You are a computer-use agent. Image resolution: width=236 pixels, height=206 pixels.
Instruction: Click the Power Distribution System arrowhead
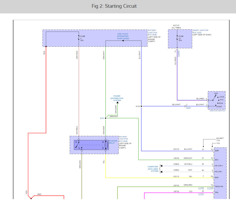pyautogui.click(x=117, y=103)
